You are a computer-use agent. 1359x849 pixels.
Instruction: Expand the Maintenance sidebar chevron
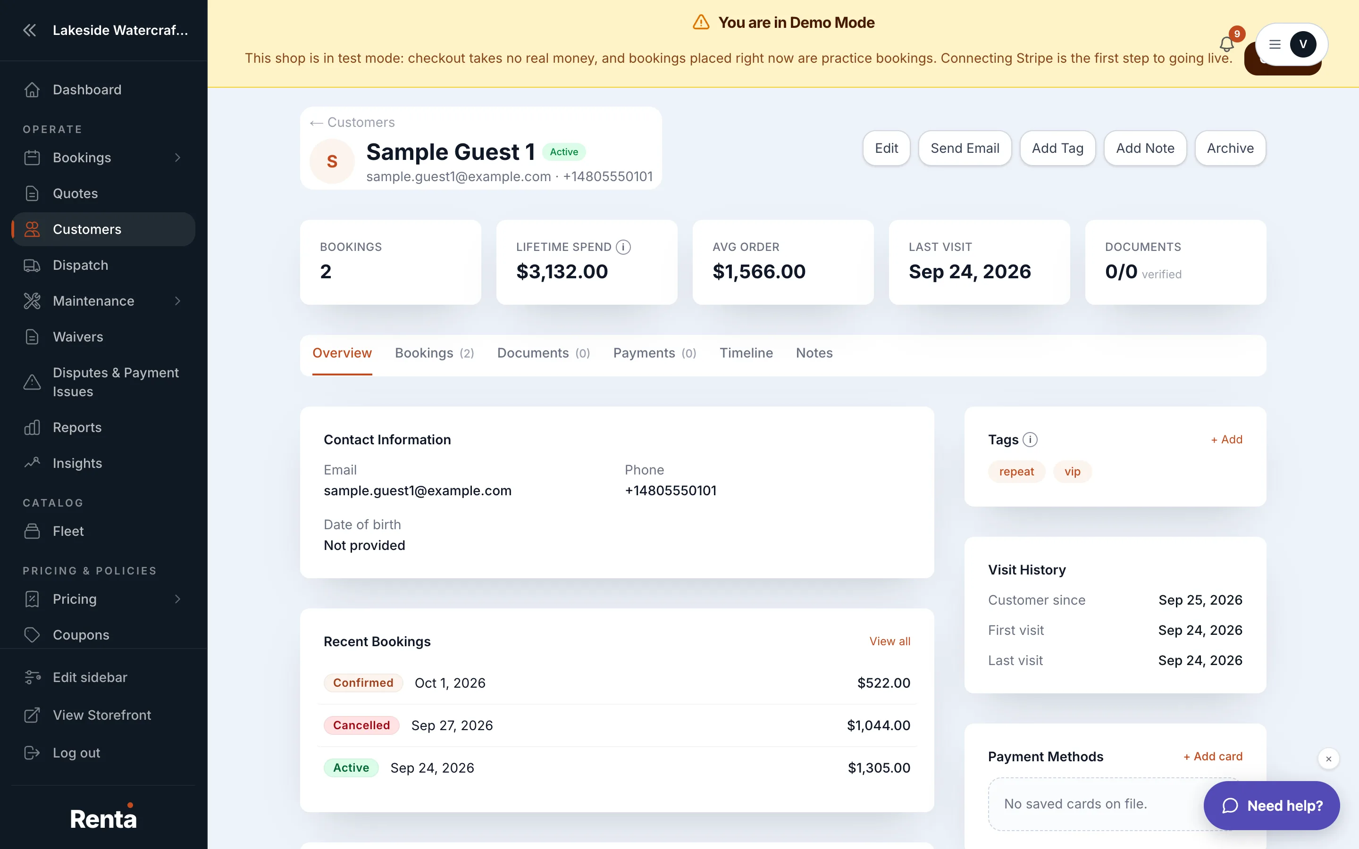tap(177, 301)
